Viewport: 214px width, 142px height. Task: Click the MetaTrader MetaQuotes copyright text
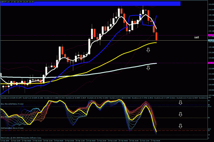[21, 138]
